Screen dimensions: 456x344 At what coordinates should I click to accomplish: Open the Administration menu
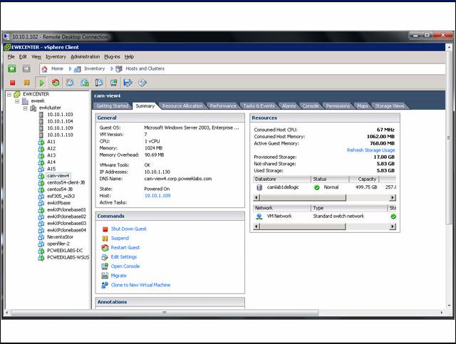tap(85, 56)
